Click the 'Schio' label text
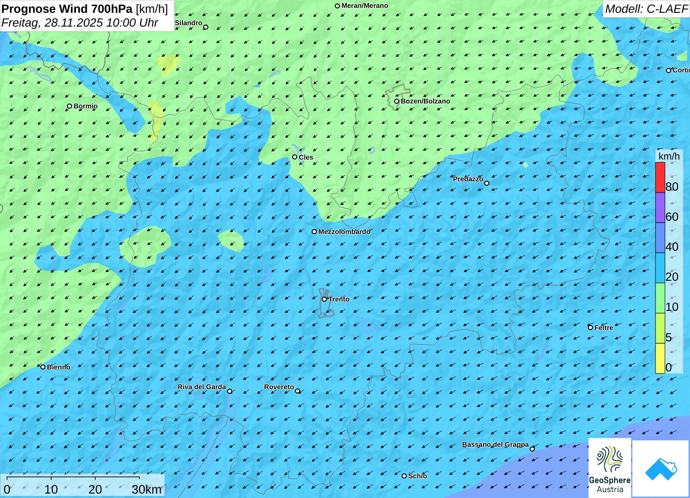Screen dimensions: 690x498 coord(417,476)
